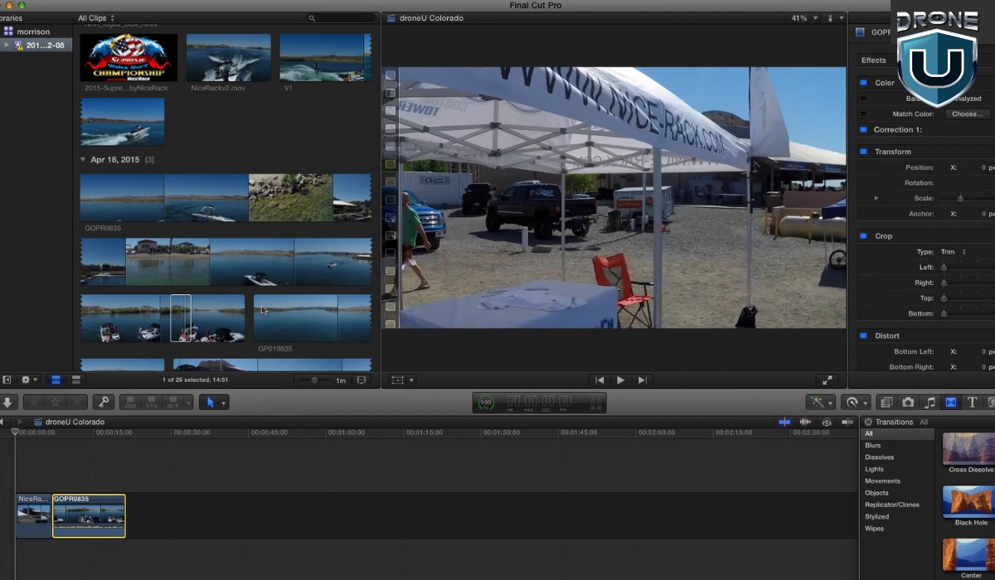This screenshot has width=995, height=580.
Task: Jump to previous edit in viewer
Action: click(x=599, y=380)
